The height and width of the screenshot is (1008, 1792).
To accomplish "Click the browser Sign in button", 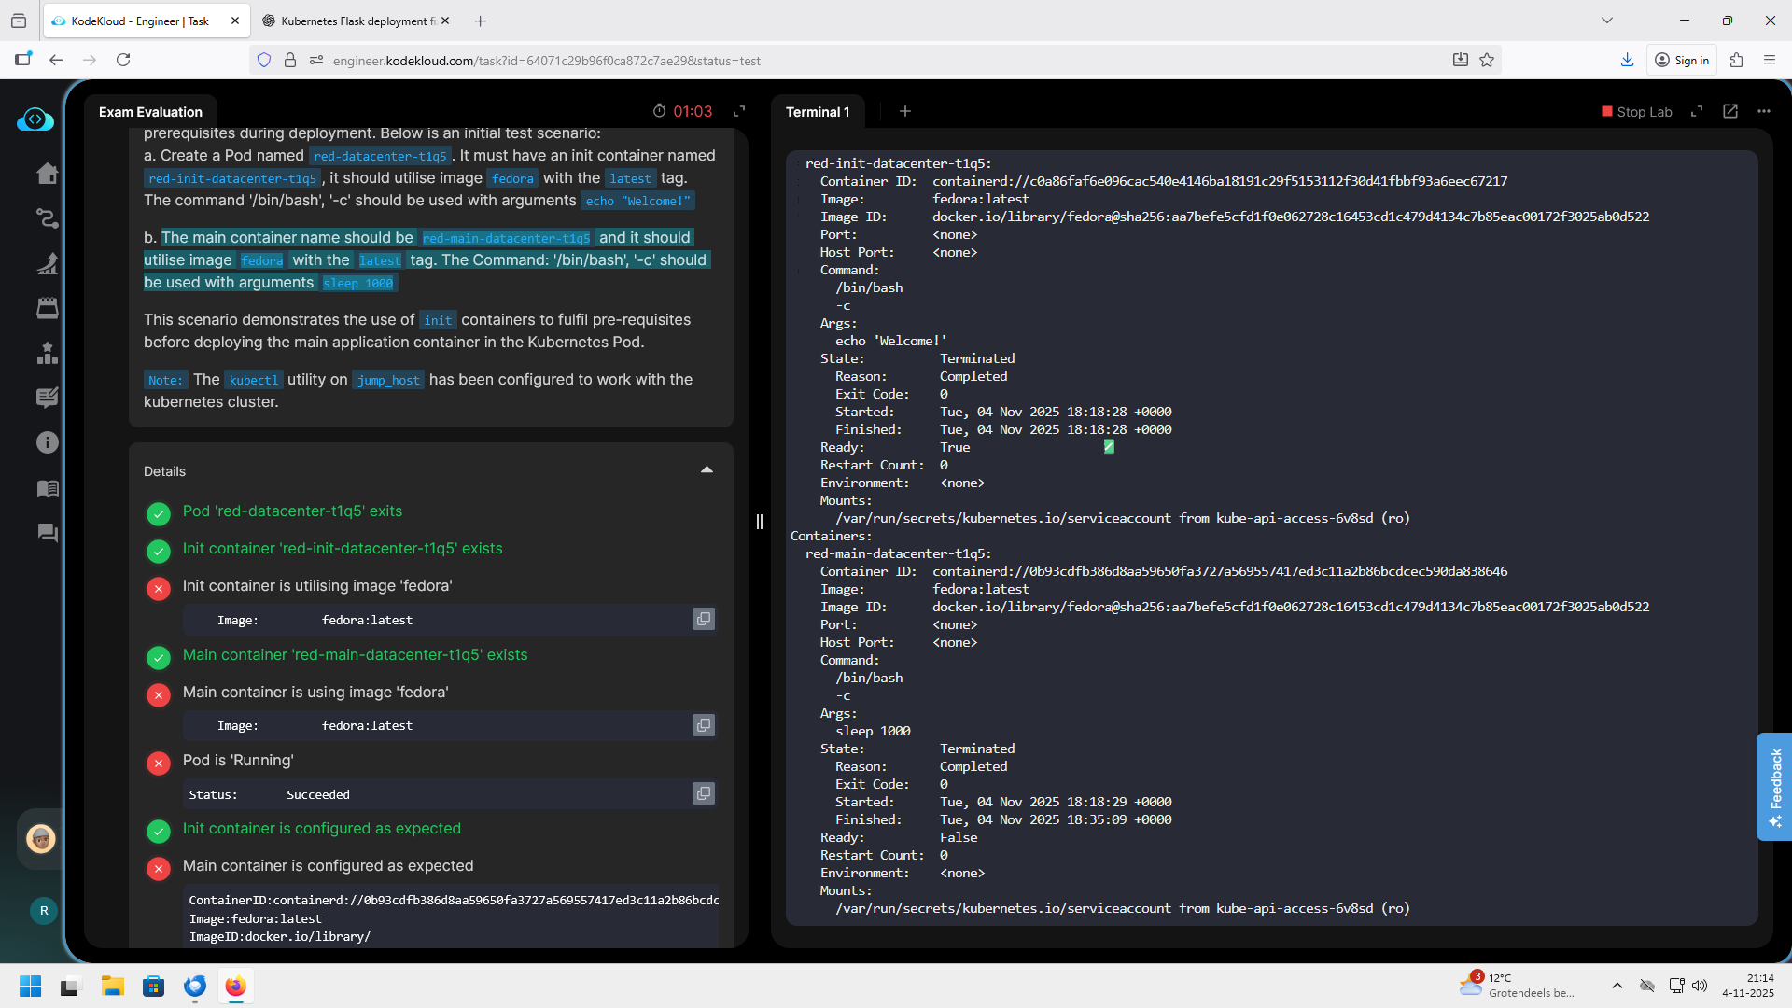I will coord(1682,60).
